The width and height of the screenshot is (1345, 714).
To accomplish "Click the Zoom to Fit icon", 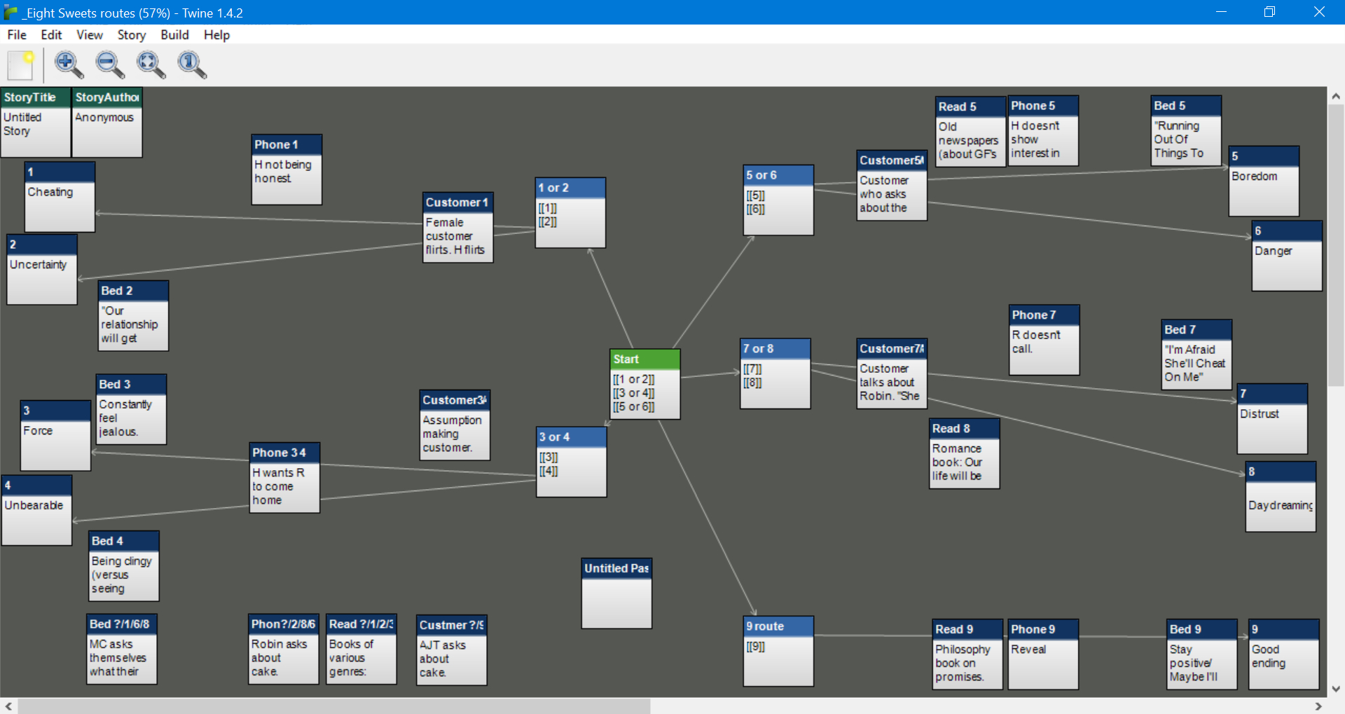I will point(151,65).
